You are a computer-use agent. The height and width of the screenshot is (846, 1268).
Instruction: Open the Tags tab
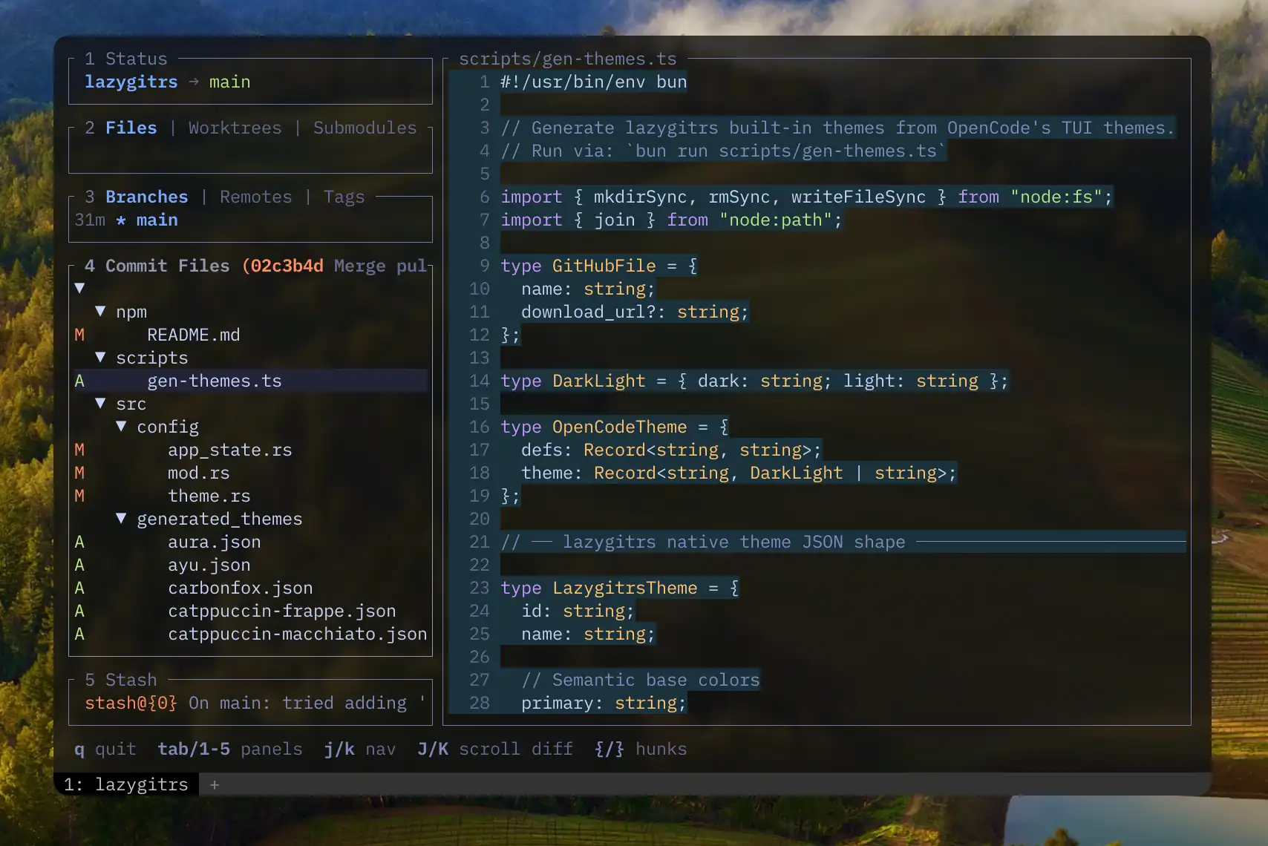click(x=344, y=197)
